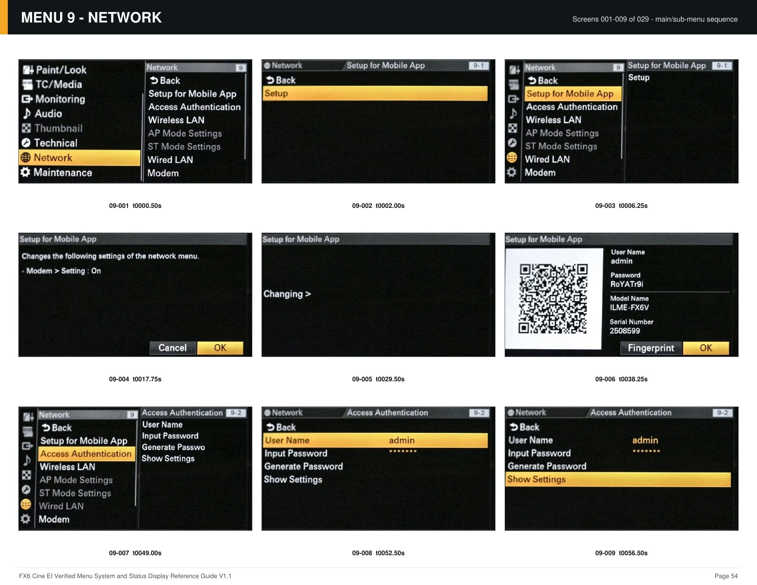The height and width of the screenshot is (585, 757).
Task: Click serial number 2508599 in screen 09-006
Action: click(x=624, y=331)
